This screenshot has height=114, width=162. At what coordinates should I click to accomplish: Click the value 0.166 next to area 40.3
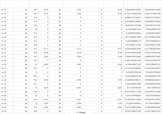(x=46, y=14)
